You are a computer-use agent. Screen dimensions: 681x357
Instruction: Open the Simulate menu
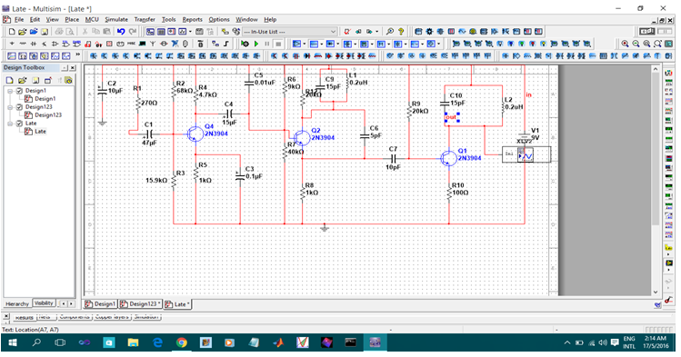pyautogui.click(x=116, y=19)
